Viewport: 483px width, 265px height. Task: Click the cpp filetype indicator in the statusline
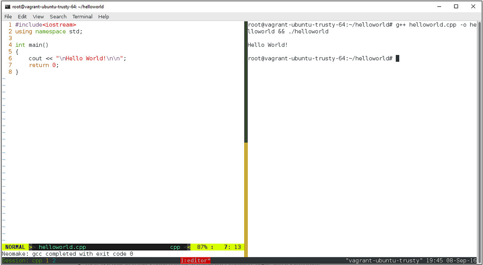(x=175, y=247)
